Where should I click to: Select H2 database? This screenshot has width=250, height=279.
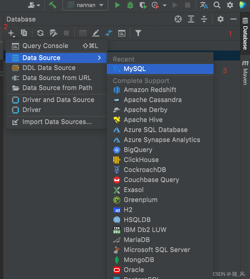click(x=160, y=210)
